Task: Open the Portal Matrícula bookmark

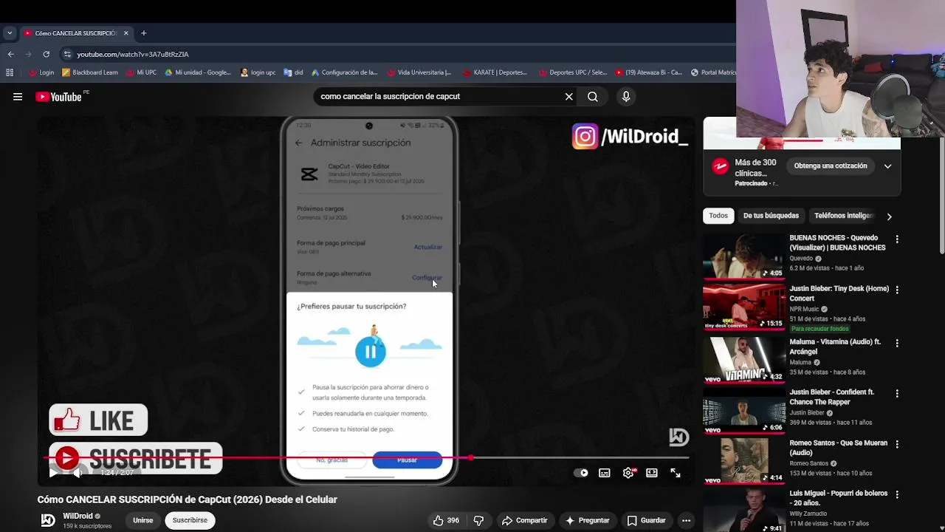Action: [x=714, y=72]
